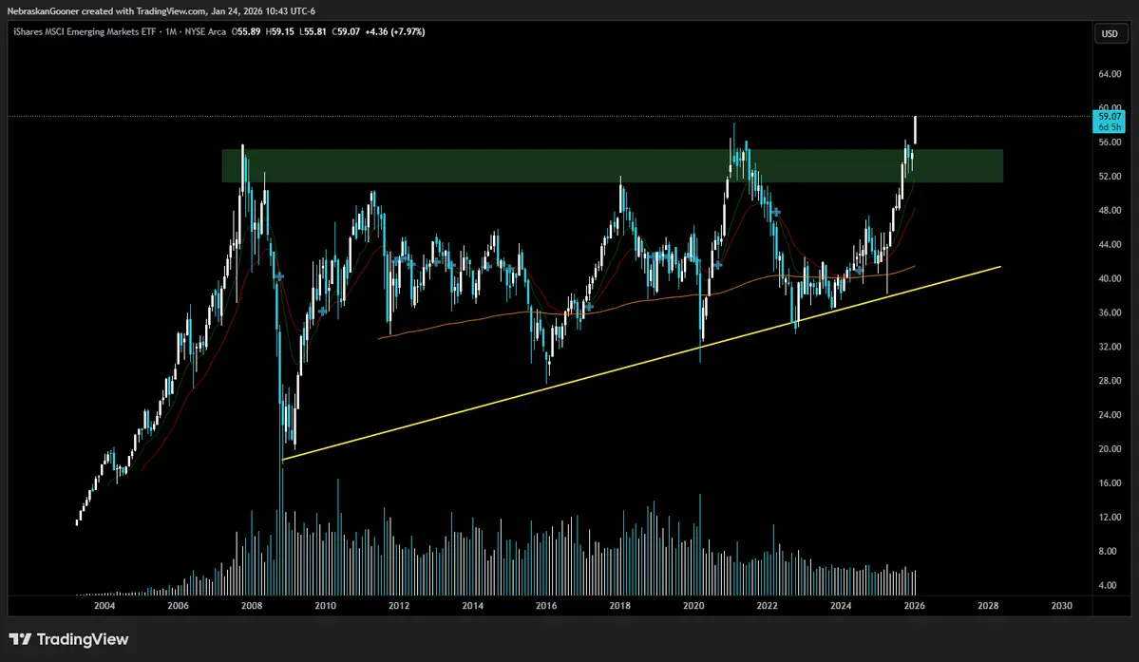Click the 2020 time axis label
The image size is (1139, 662).
click(693, 606)
